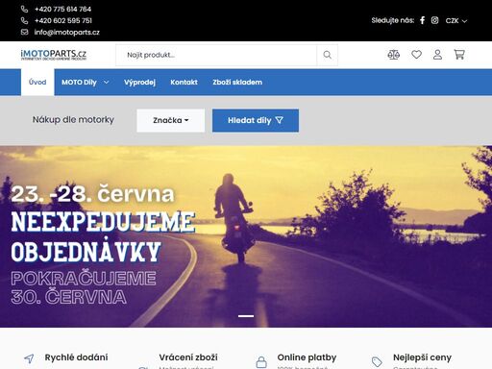This screenshot has width=492, height=369.
Task: Click the 'Vrácení zboží' heading
Action: [x=188, y=357]
